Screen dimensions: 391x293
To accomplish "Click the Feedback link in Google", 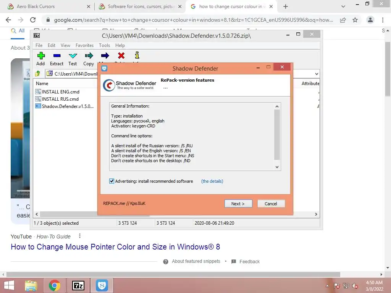I will [249, 261].
